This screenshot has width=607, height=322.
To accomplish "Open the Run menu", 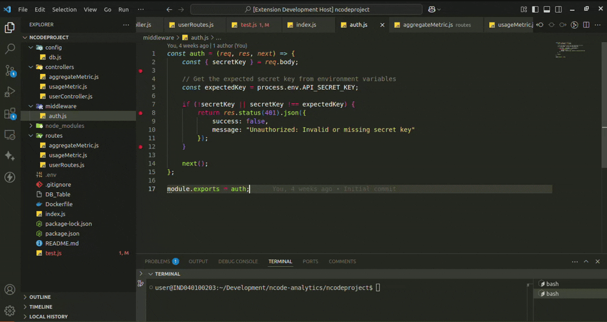I will [123, 9].
